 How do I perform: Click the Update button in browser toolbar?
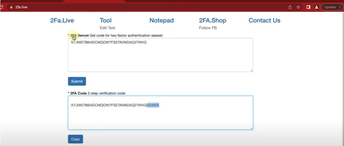click(x=330, y=7)
